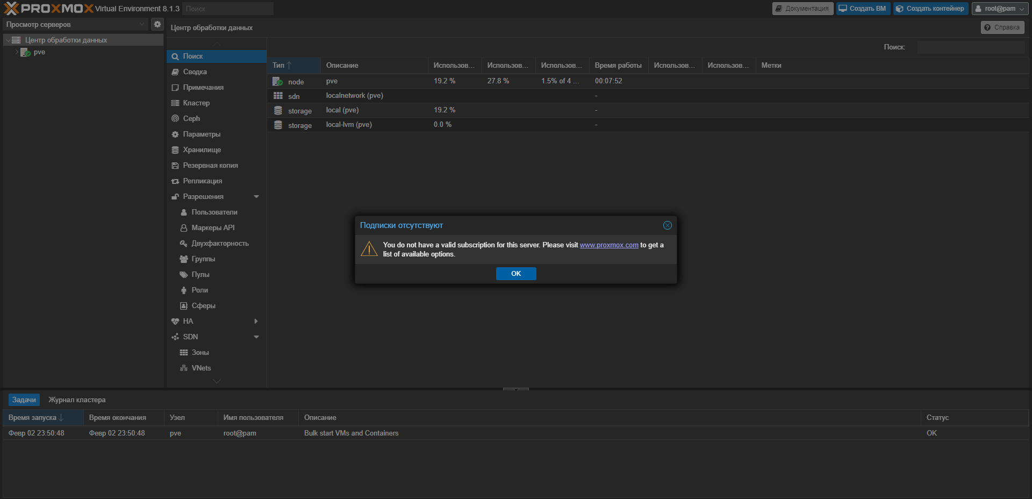This screenshot has height=499, width=1032.
Task: Sort by the Описание column header
Action: pyautogui.click(x=375, y=65)
